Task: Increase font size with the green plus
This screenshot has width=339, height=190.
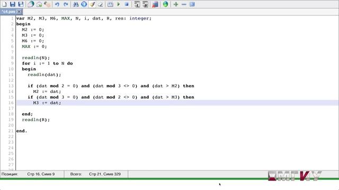Action: pyautogui.click(x=176, y=4)
